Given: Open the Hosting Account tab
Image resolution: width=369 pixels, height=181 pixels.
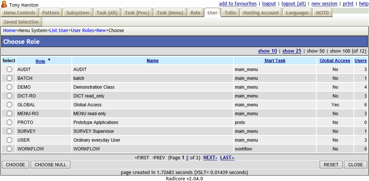Looking at the screenshot, I should 261,13.
